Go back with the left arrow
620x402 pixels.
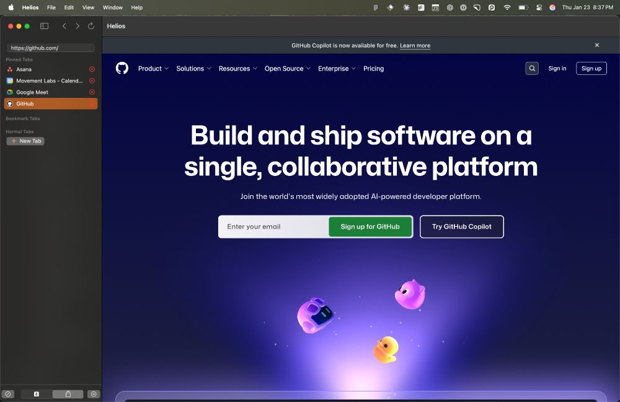pyautogui.click(x=64, y=26)
